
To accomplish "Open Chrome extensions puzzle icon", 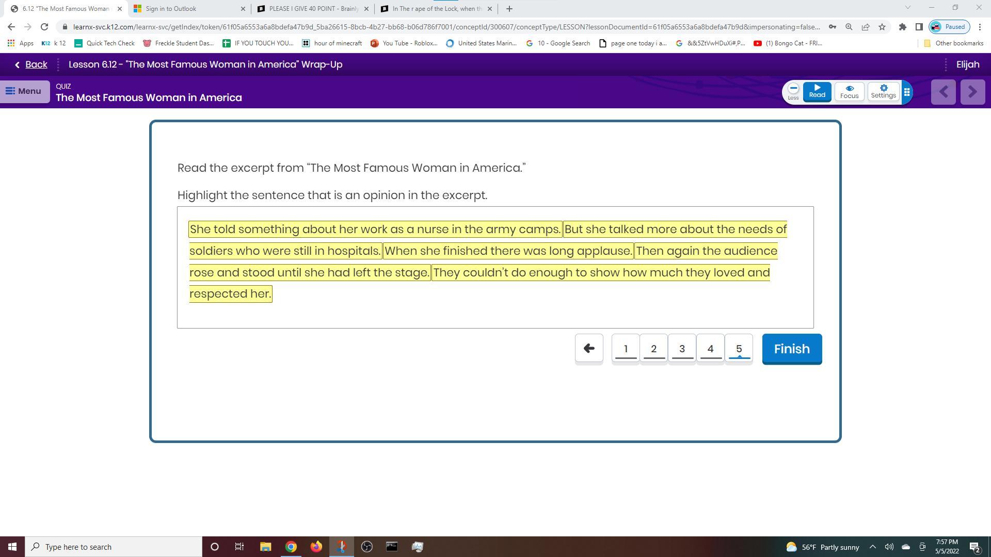I will [902, 27].
